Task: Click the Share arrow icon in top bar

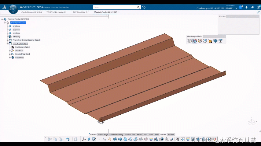Action: [x=252, y=7]
